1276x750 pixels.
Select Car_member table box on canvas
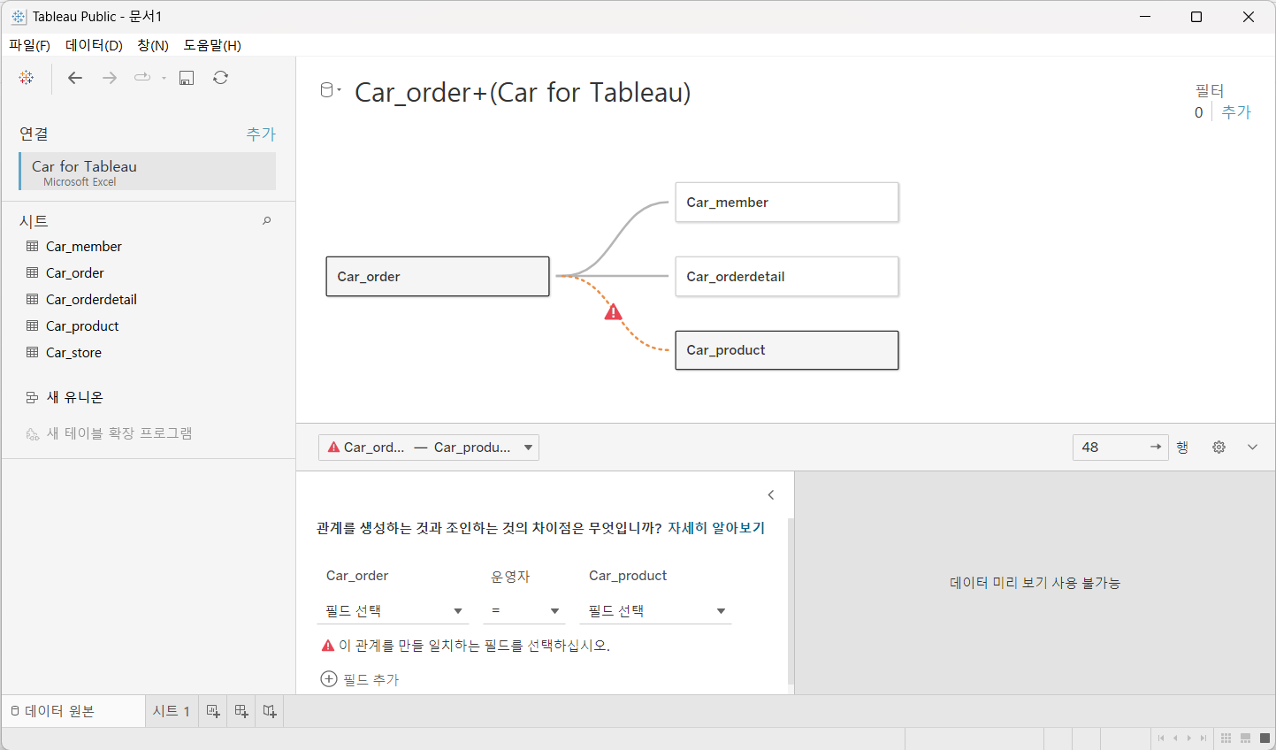point(787,203)
